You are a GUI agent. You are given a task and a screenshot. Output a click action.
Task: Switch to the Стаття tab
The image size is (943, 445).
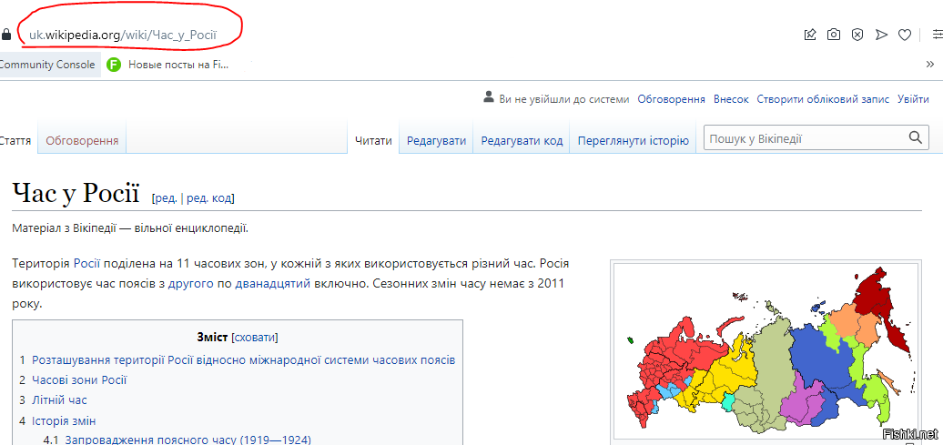(x=15, y=141)
